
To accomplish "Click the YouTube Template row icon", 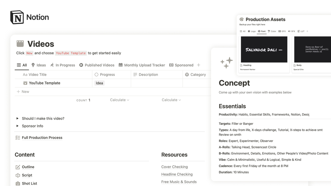I will tap(25, 83).
